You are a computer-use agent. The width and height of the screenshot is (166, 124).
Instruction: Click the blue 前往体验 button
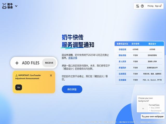pos(72,89)
